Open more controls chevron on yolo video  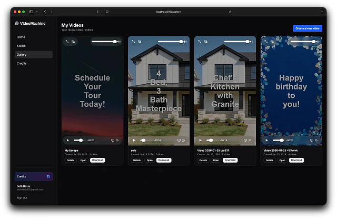click(x=184, y=141)
